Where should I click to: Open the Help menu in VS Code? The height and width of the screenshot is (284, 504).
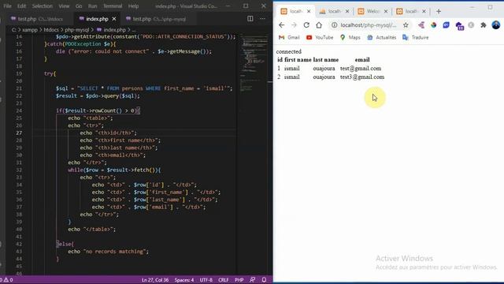[x=133, y=6]
